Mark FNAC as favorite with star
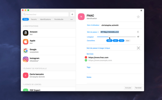The height and width of the screenshot is (100, 162). (x=138, y=17)
